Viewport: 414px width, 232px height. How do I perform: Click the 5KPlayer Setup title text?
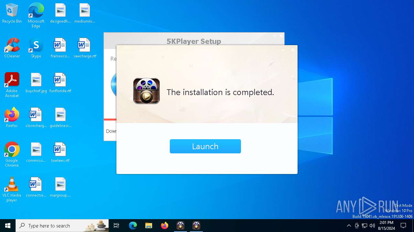(x=194, y=41)
